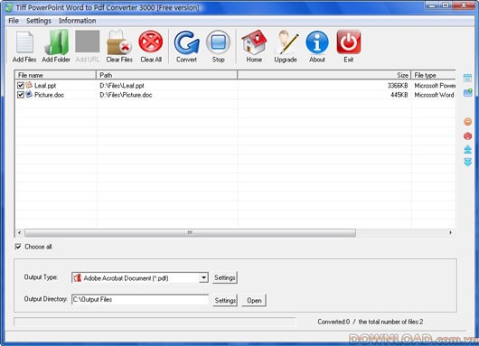The width and height of the screenshot is (479, 346).
Task: Uncheck the Leaf.ppt checkbox
Action: [21, 86]
